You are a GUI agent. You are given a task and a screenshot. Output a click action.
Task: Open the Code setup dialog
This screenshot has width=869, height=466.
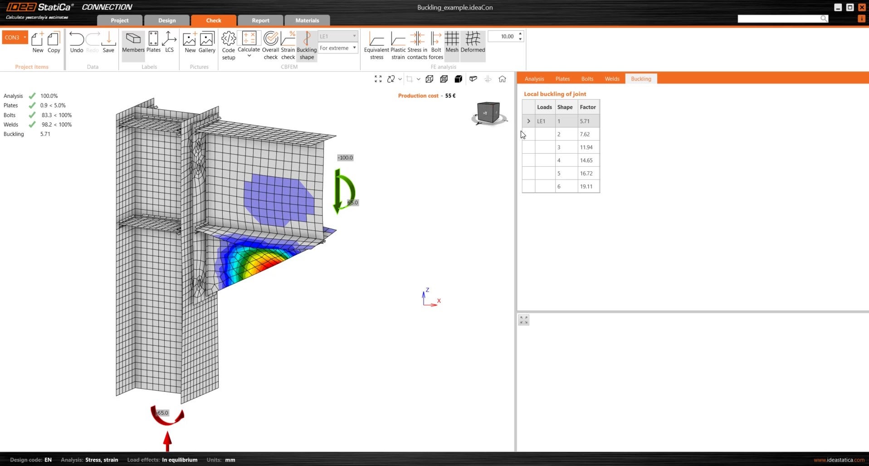[228, 45]
